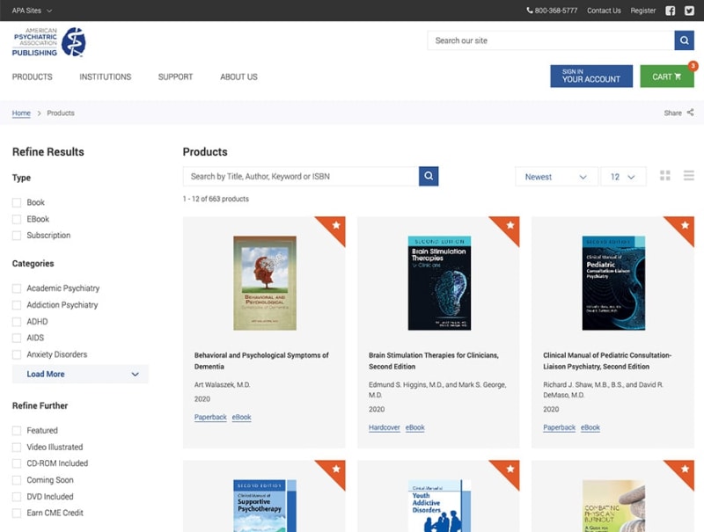Switch to list view layout
This screenshot has height=532, width=704.
point(689,175)
